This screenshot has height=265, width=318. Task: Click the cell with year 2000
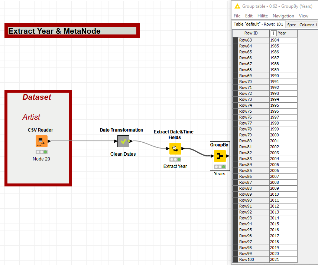tap(283, 135)
